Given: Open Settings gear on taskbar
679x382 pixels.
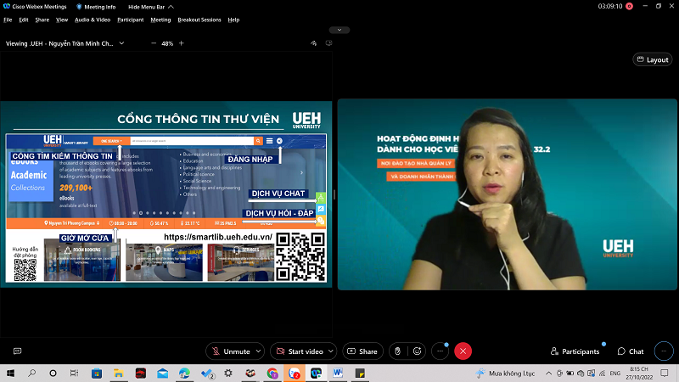Looking at the screenshot, I should point(228,374).
